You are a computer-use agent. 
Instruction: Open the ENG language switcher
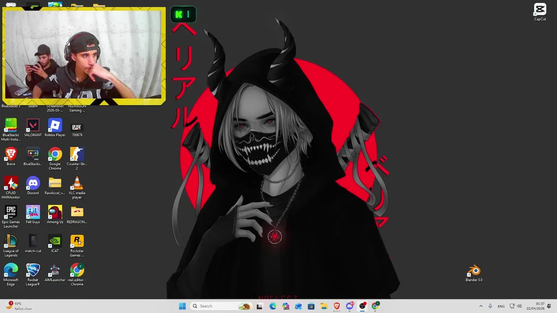click(x=501, y=306)
